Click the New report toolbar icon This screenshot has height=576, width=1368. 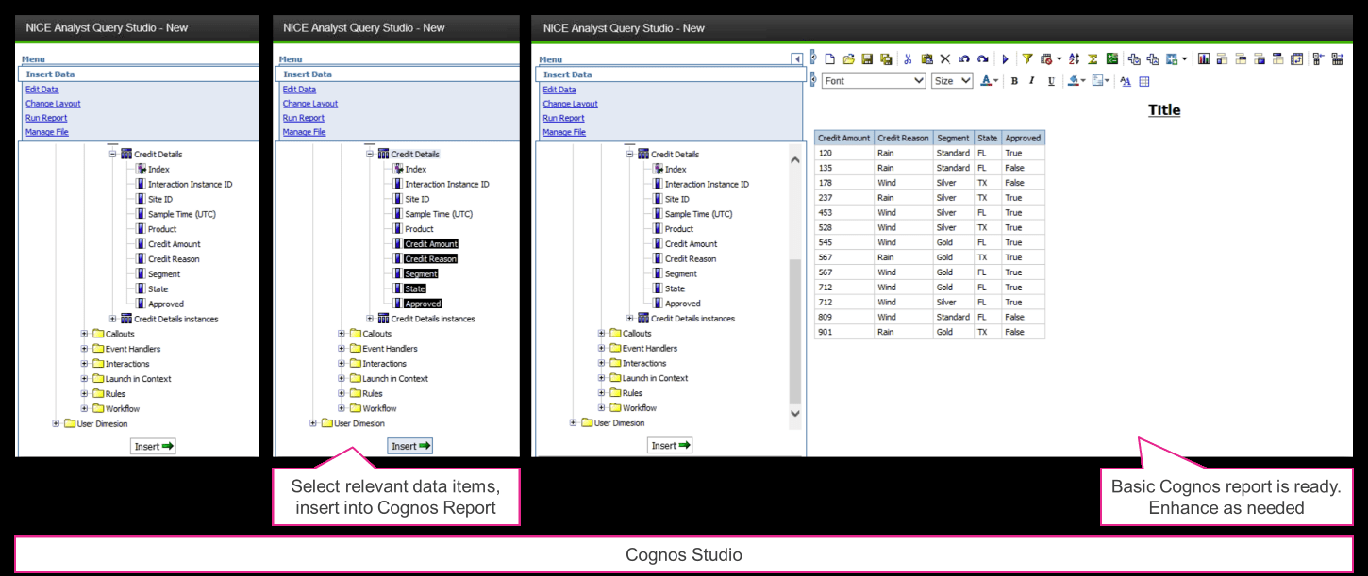tap(829, 58)
